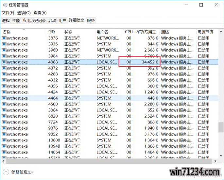The image size is (224, 180).
Task: Click process icon for svchost PID 3960
Action: (x=4, y=50)
